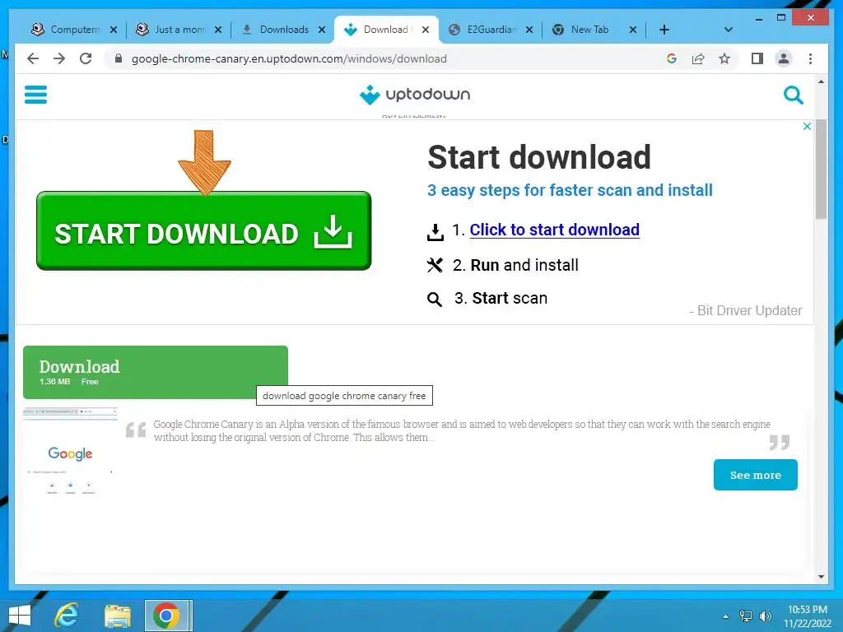Open the Windows Start menu
Viewport: 843px width, 632px height.
[x=20, y=616]
